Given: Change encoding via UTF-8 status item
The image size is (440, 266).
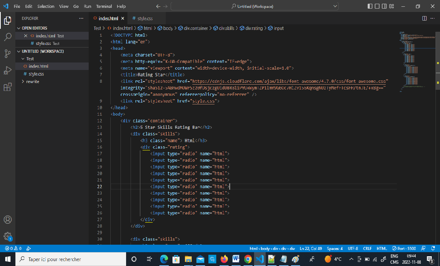Looking at the screenshot, I should pos(353,248).
